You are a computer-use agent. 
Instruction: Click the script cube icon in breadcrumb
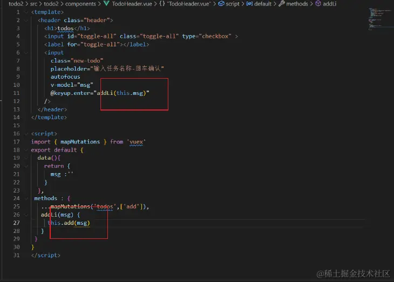[x=221, y=4]
